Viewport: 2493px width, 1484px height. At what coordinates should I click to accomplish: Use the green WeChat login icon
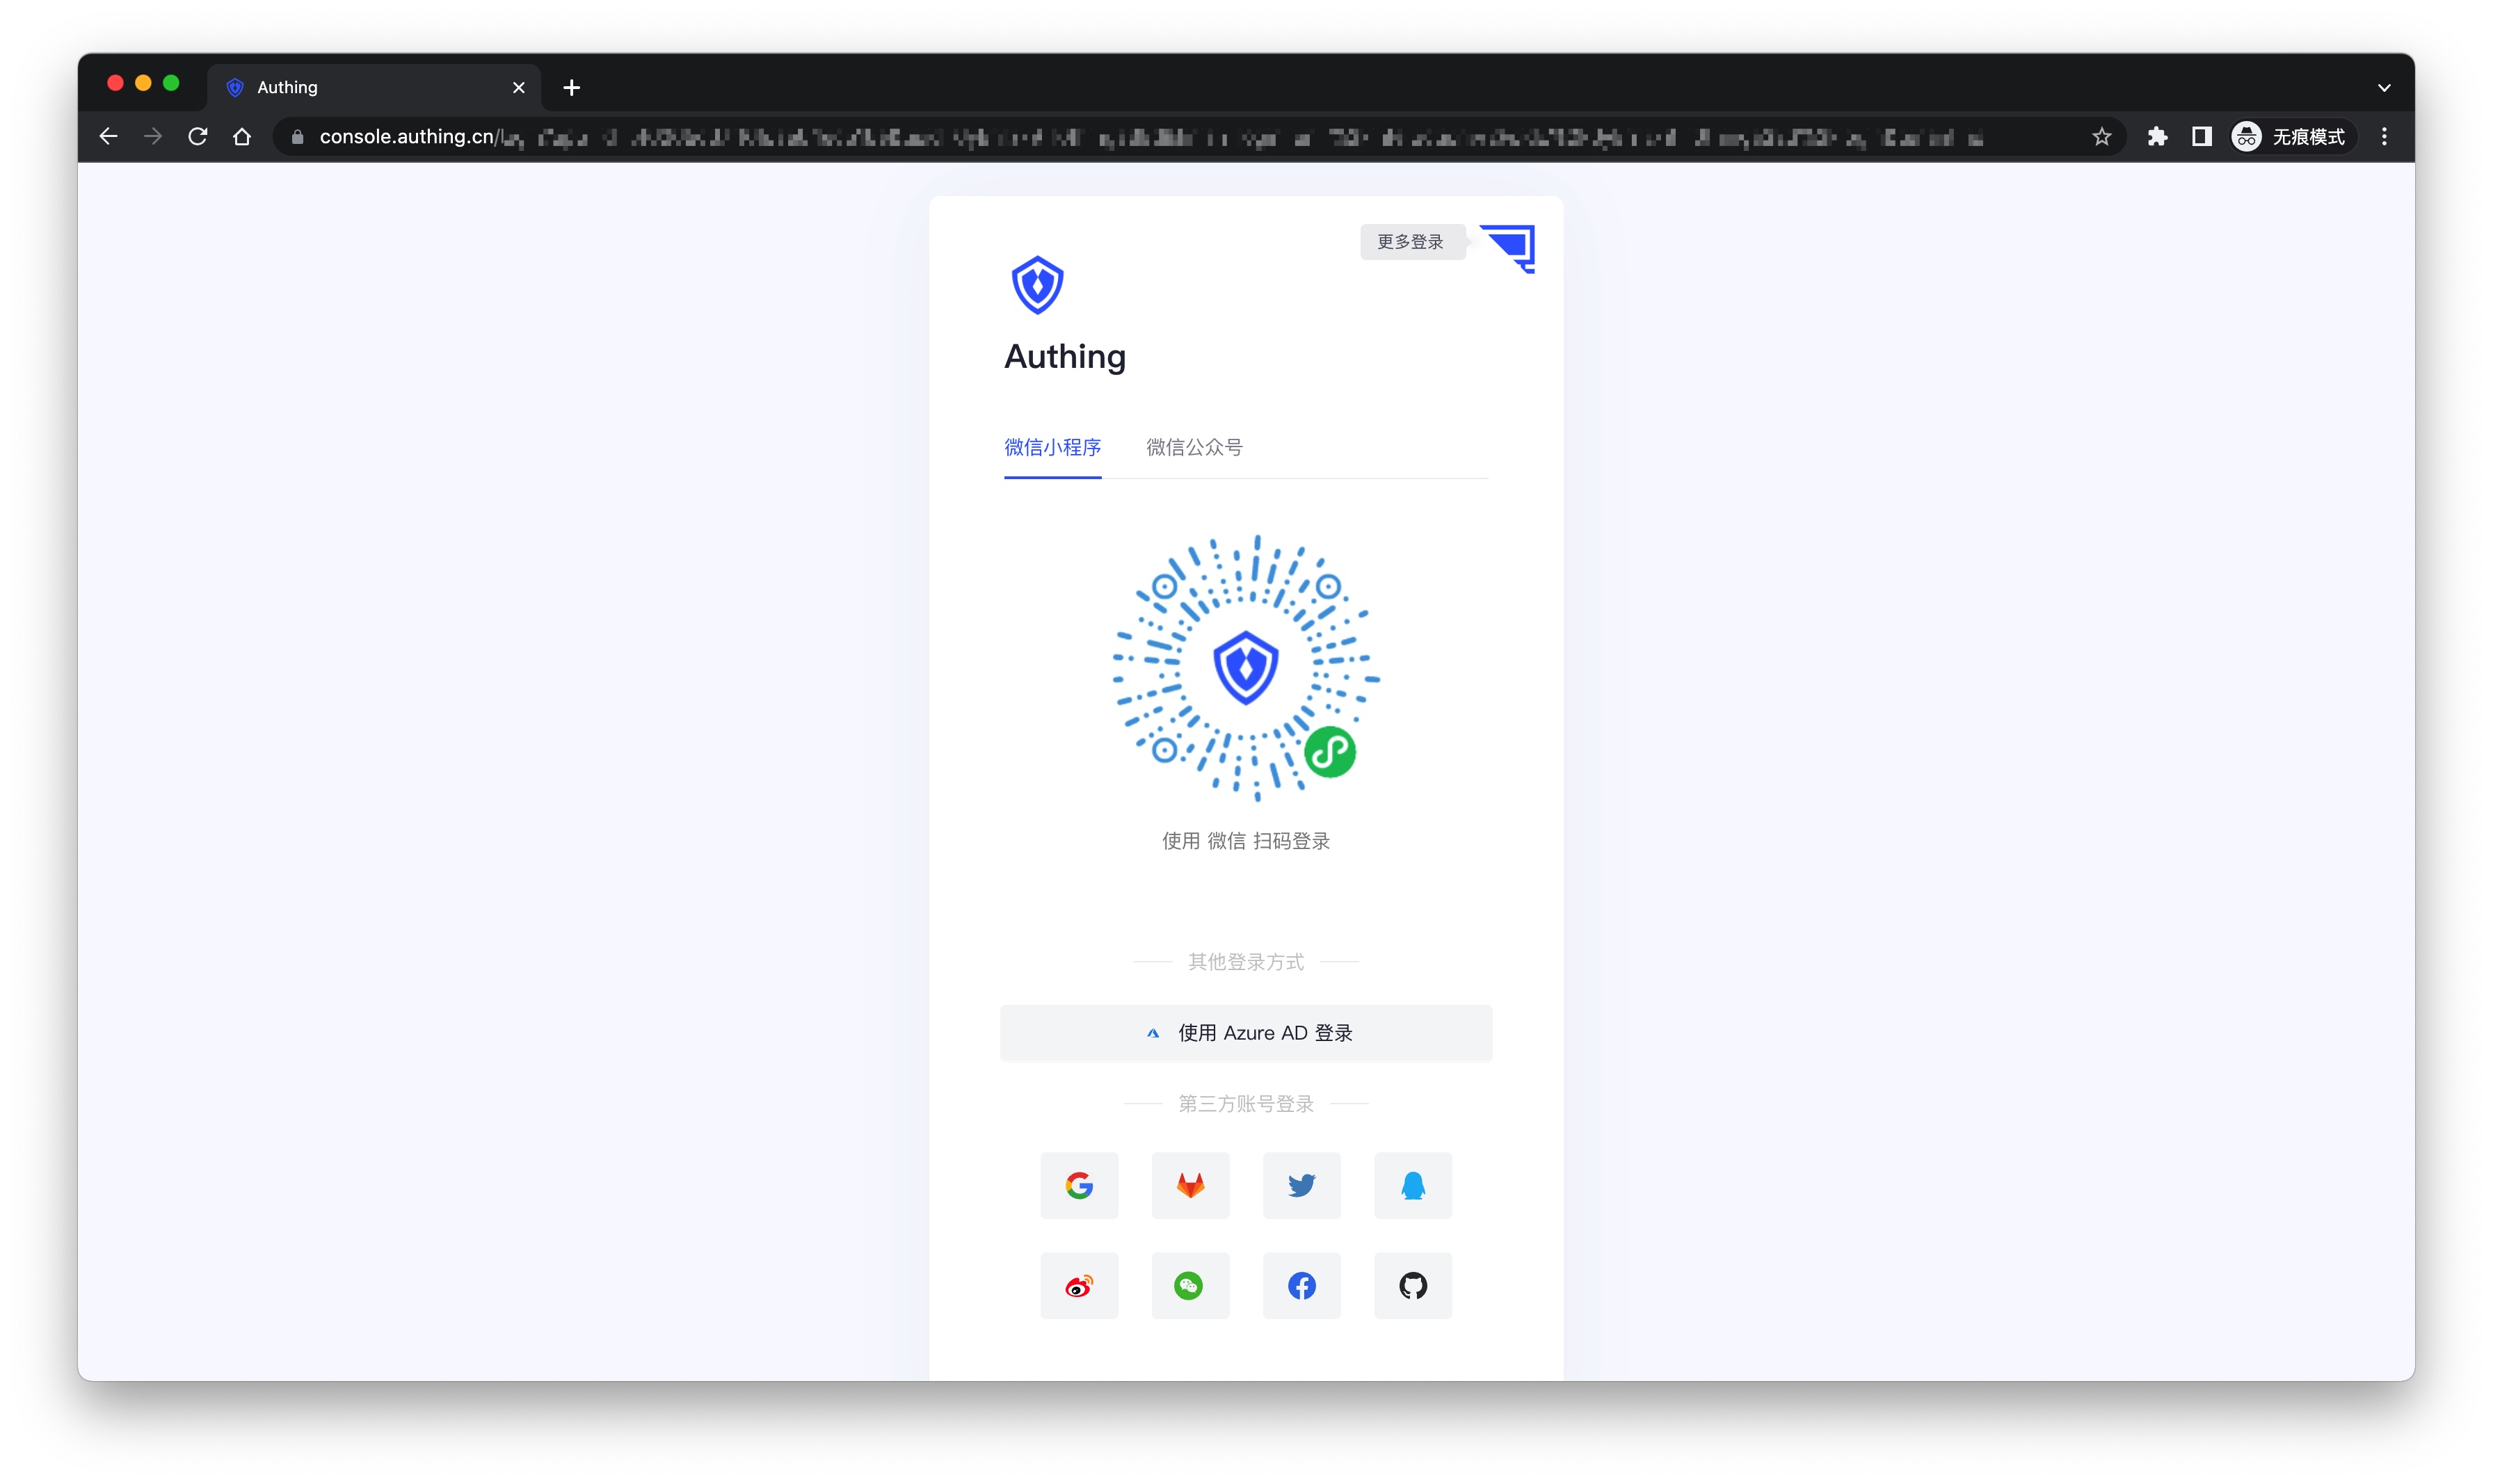[1190, 1285]
